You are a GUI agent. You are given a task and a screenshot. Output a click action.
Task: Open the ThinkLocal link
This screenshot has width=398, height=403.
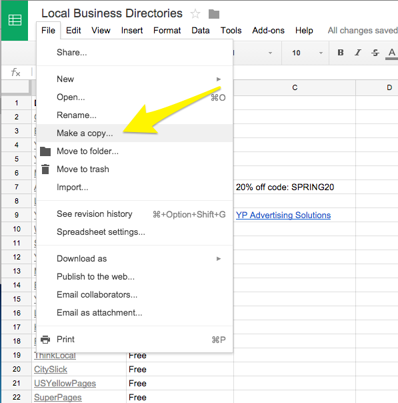(x=55, y=356)
